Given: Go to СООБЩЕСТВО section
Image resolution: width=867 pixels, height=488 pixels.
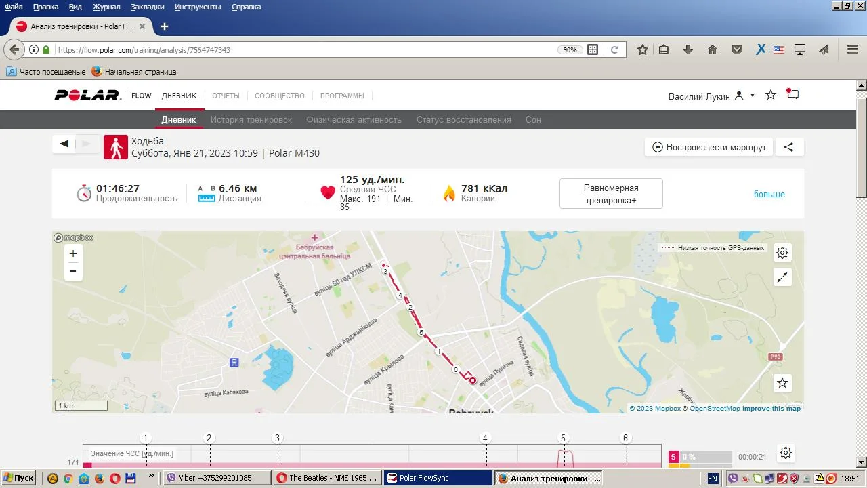Looking at the screenshot, I should click(x=280, y=96).
